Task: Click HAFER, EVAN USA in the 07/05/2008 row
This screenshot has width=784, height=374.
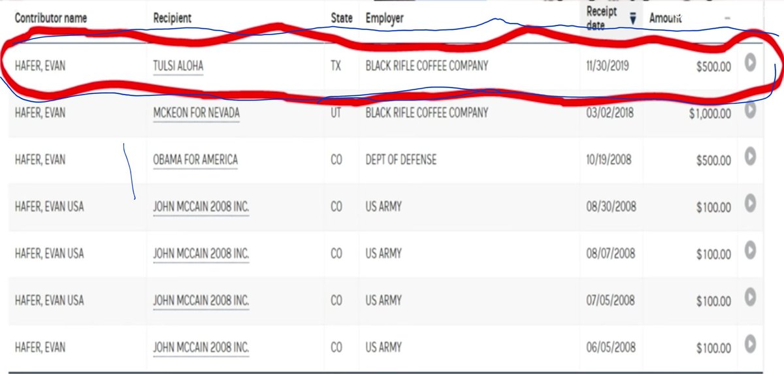Action: click(x=50, y=301)
